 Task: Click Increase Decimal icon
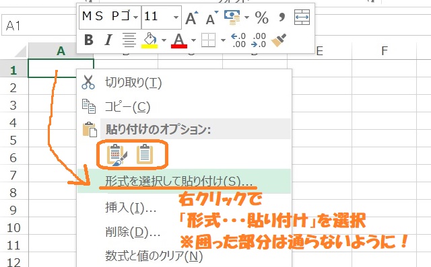click(238, 40)
